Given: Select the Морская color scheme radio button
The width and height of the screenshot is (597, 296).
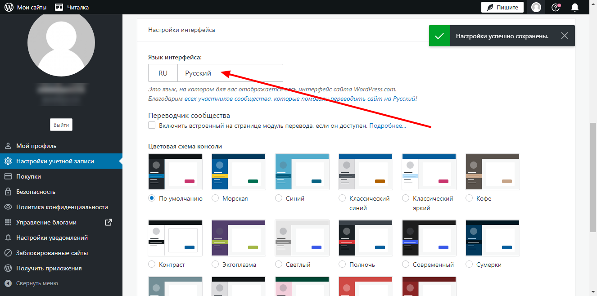Looking at the screenshot, I should pyautogui.click(x=215, y=198).
